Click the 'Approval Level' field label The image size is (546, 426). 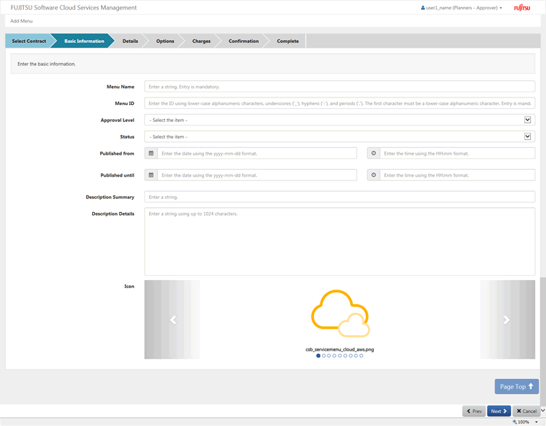pyautogui.click(x=117, y=120)
